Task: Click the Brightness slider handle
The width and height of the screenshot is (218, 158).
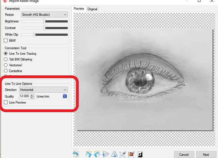Action: [44, 21]
